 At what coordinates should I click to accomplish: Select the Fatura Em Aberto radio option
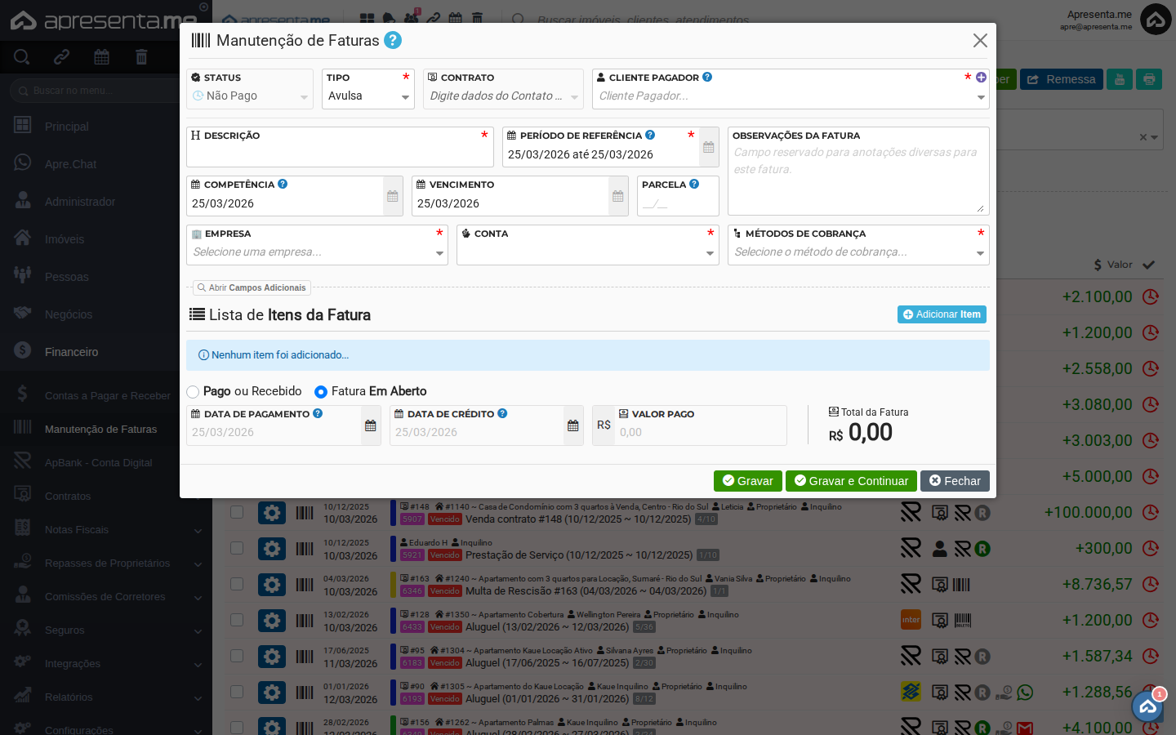(x=321, y=392)
